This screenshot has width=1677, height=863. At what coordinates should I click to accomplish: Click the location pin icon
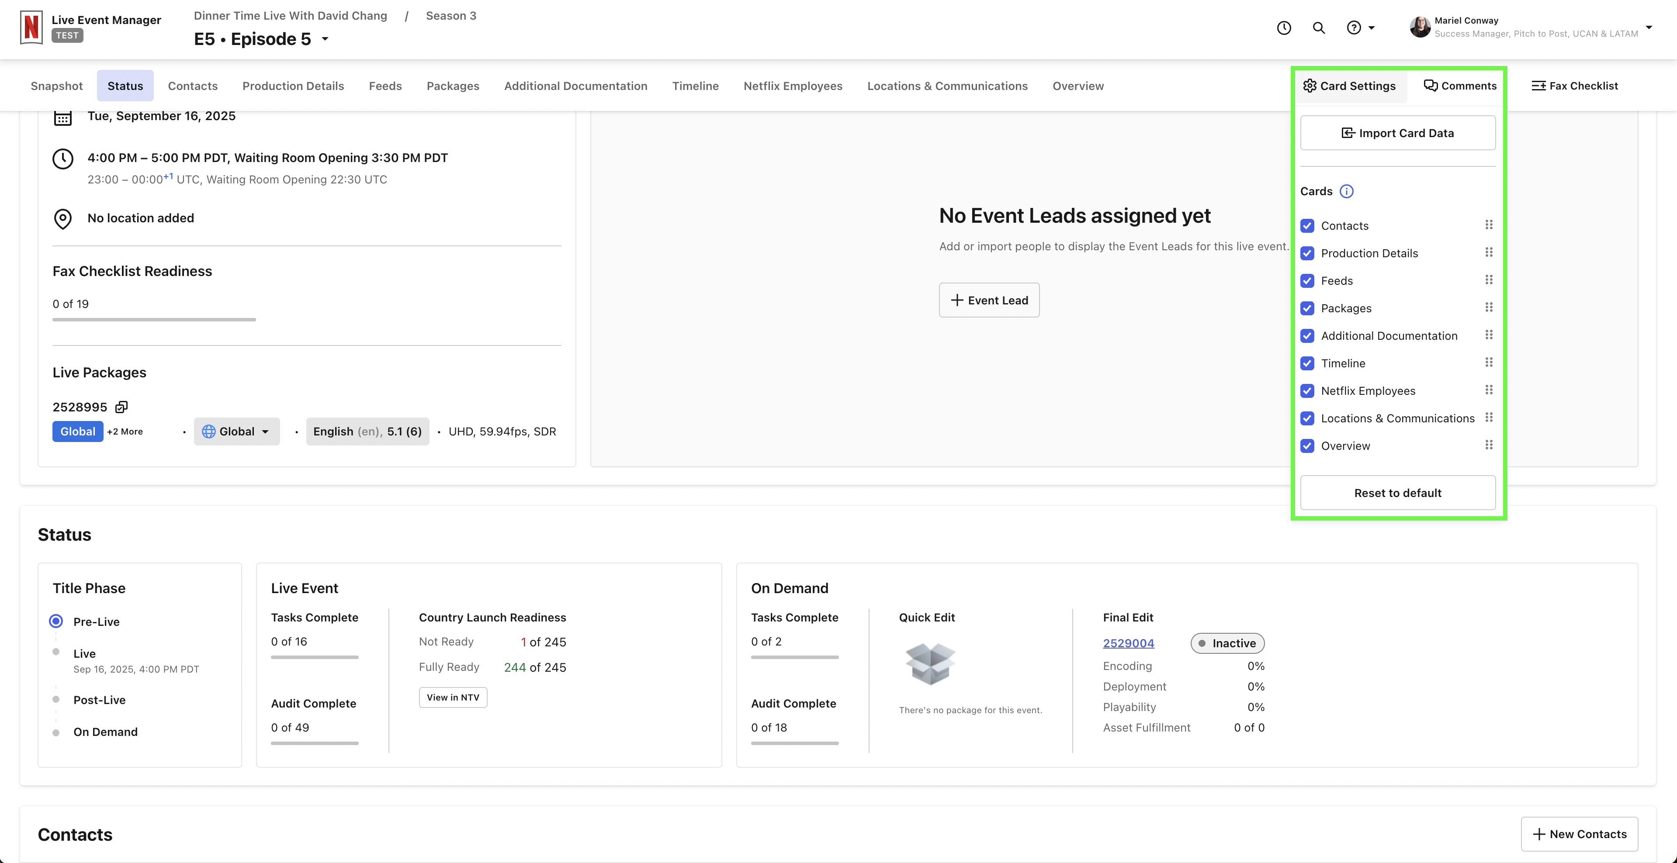[x=62, y=219]
